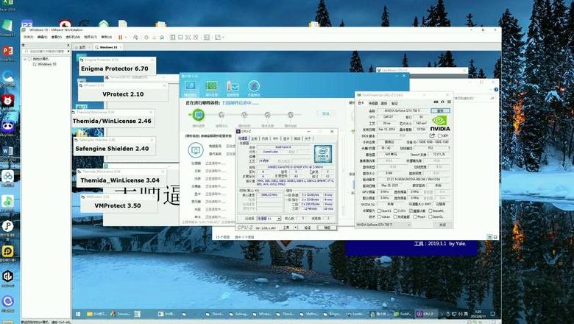The height and width of the screenshot is (324, 574).
Task: Open the VMware 查看(V) View menu
Action: coord(57,37)
